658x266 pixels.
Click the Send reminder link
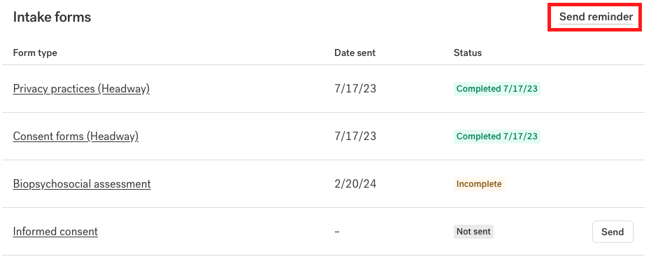tap(596, 17)
